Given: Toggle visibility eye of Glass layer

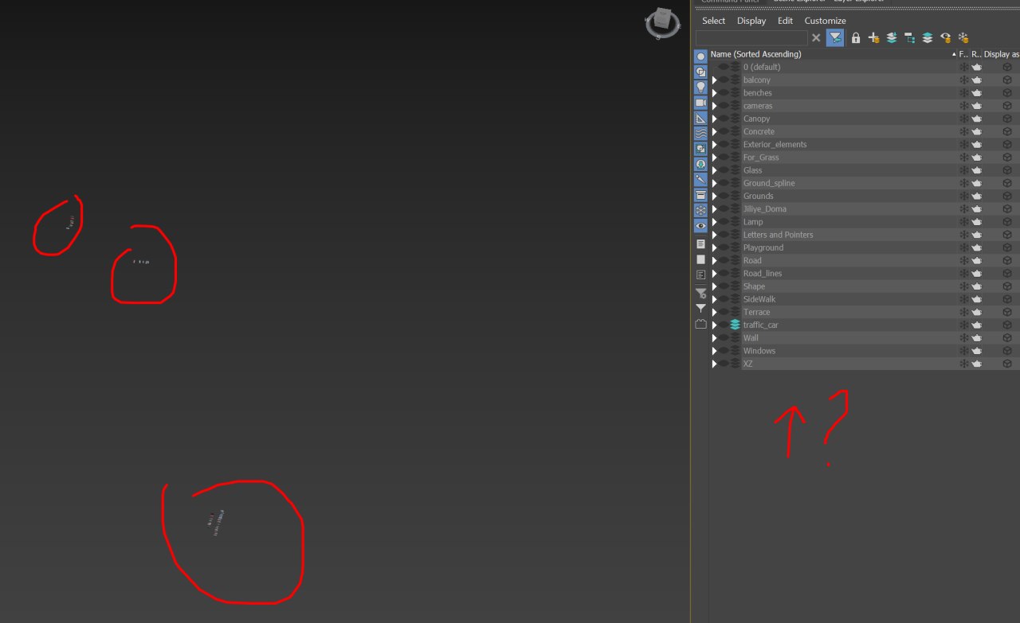Looking at the screenshot, I should click(724, 170).
